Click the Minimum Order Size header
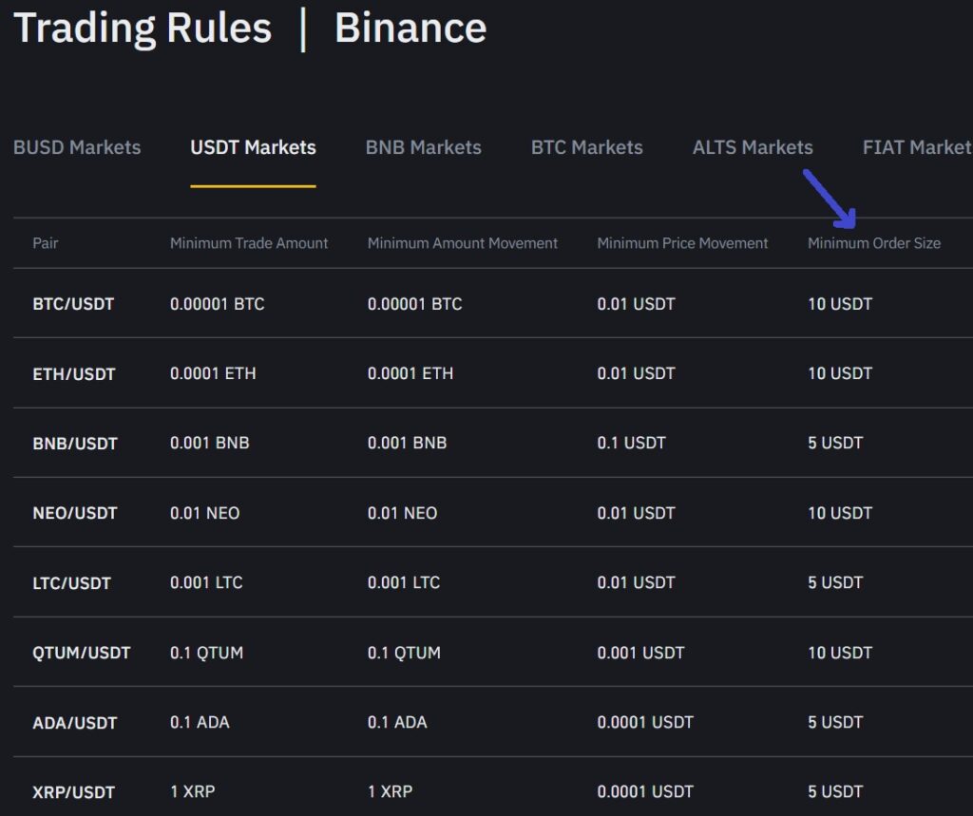The image size is (973, 816). coord(873,243)
